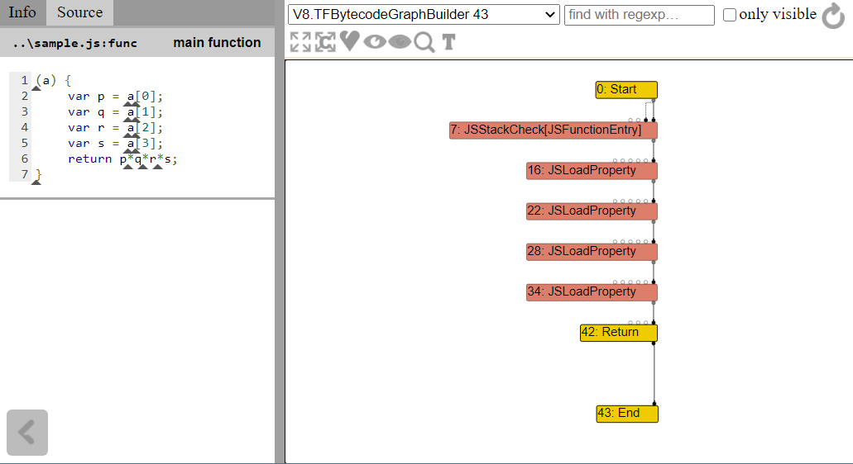
Task: Click the show all nodes icon
Action: point(325,42)
